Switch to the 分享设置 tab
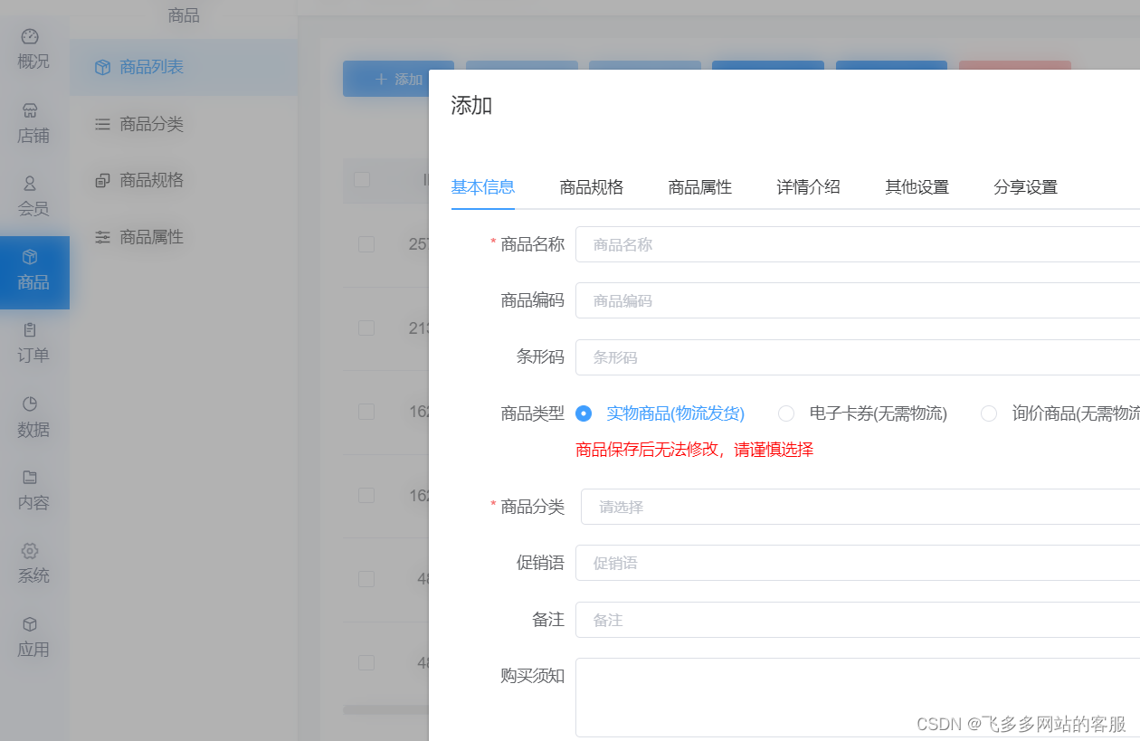This screenshot has height=741, width=1140. [1026, 187]
